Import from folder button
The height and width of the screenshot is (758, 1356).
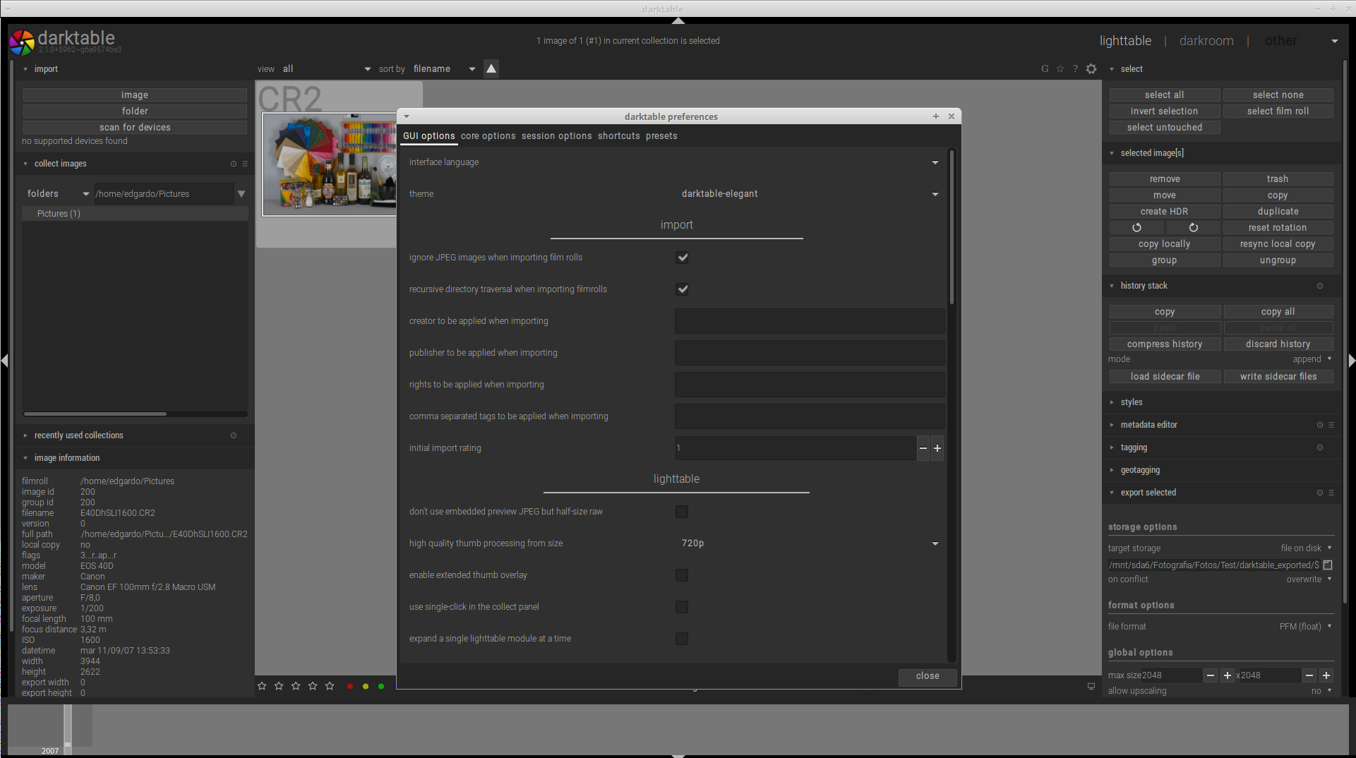[x=135, y=112]
